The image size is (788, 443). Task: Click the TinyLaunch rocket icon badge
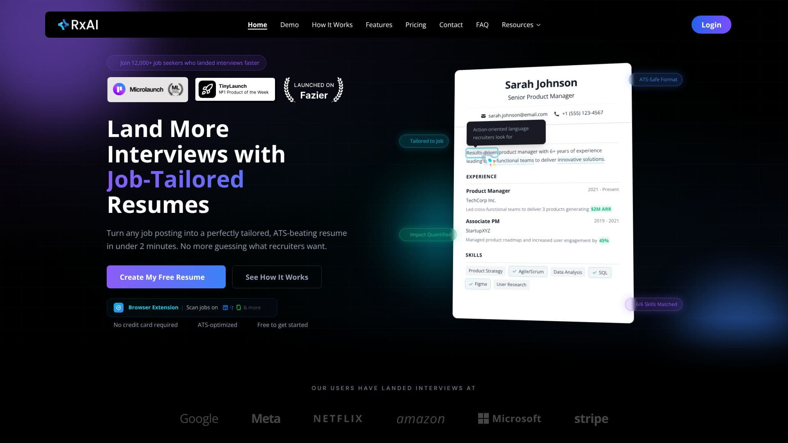(x=207, y=89)
